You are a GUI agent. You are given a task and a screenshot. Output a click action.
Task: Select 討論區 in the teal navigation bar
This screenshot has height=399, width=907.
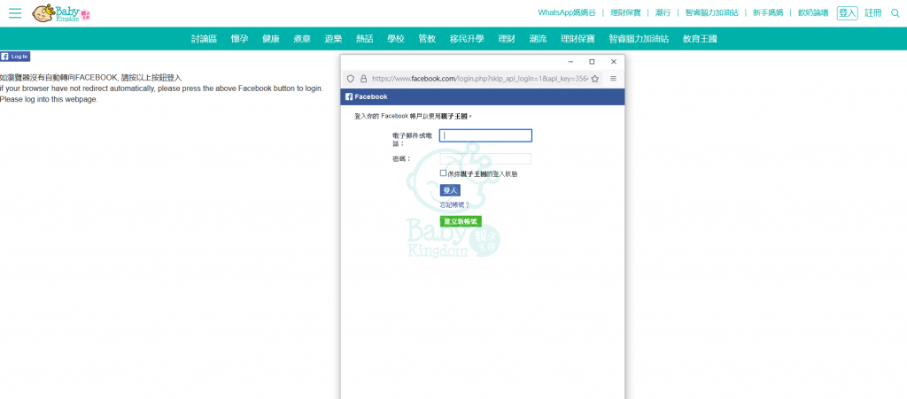(205, 39)
